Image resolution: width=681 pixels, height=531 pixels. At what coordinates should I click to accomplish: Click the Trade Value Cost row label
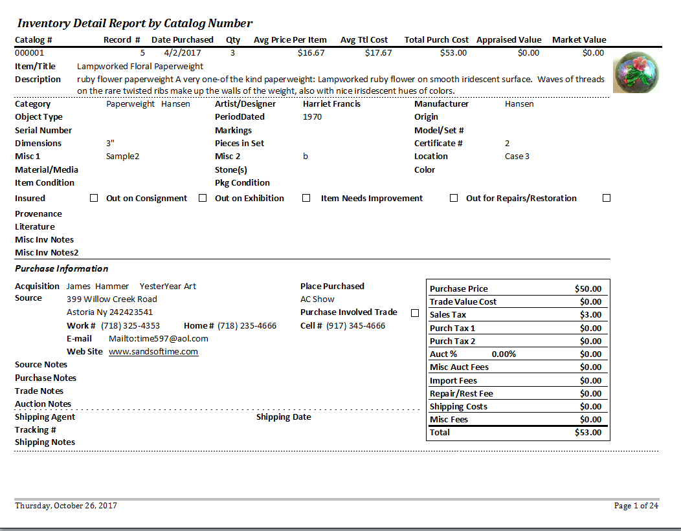tap(463, 302)
